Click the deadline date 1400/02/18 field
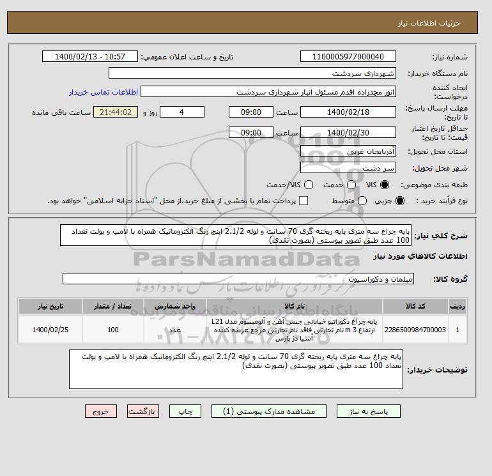 pos(348,112)
